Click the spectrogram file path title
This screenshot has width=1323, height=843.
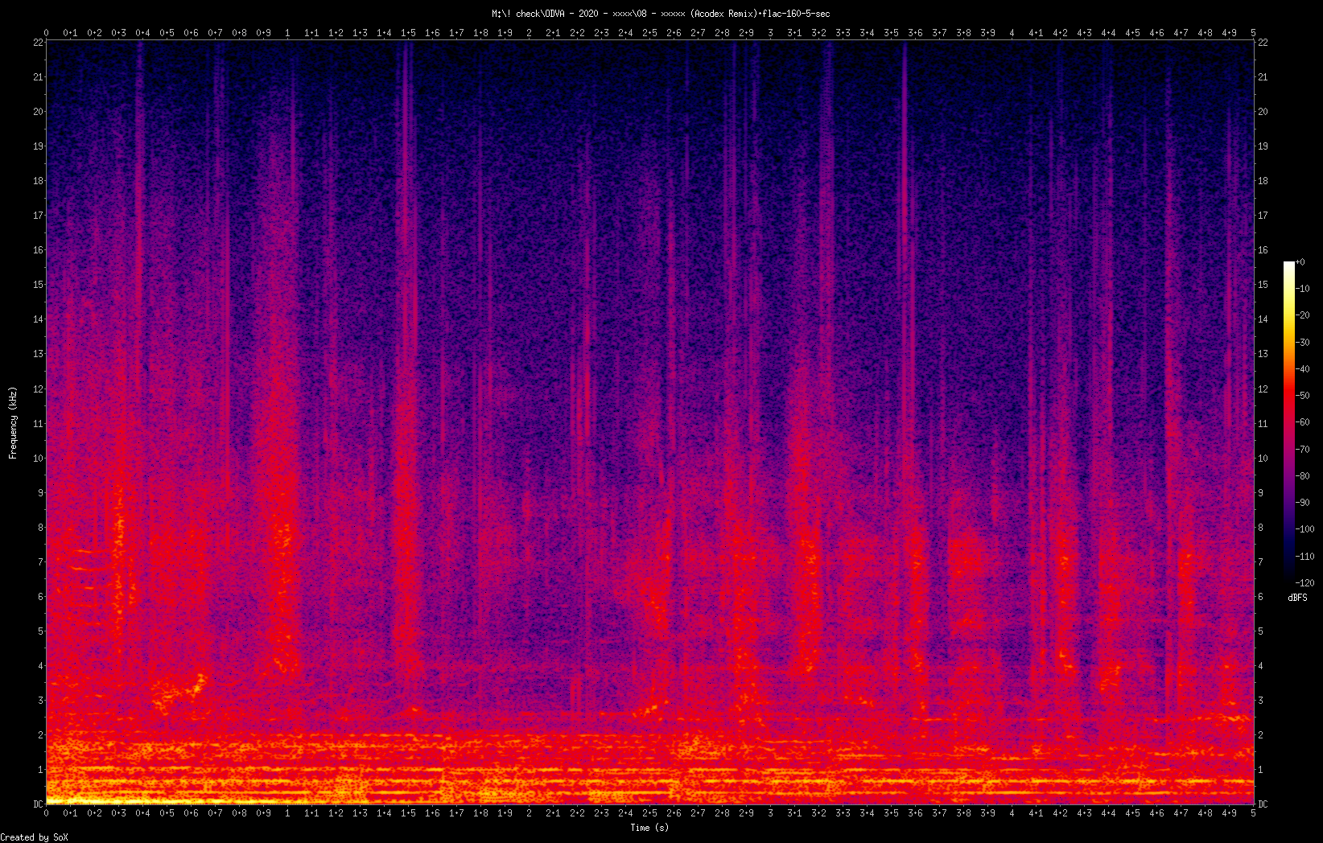pos(661,14)
